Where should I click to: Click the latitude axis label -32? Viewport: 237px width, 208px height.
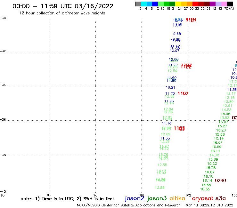[x=3, y=51]
